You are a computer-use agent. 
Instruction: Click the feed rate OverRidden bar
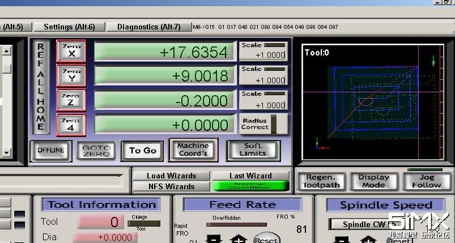(236, 224)
